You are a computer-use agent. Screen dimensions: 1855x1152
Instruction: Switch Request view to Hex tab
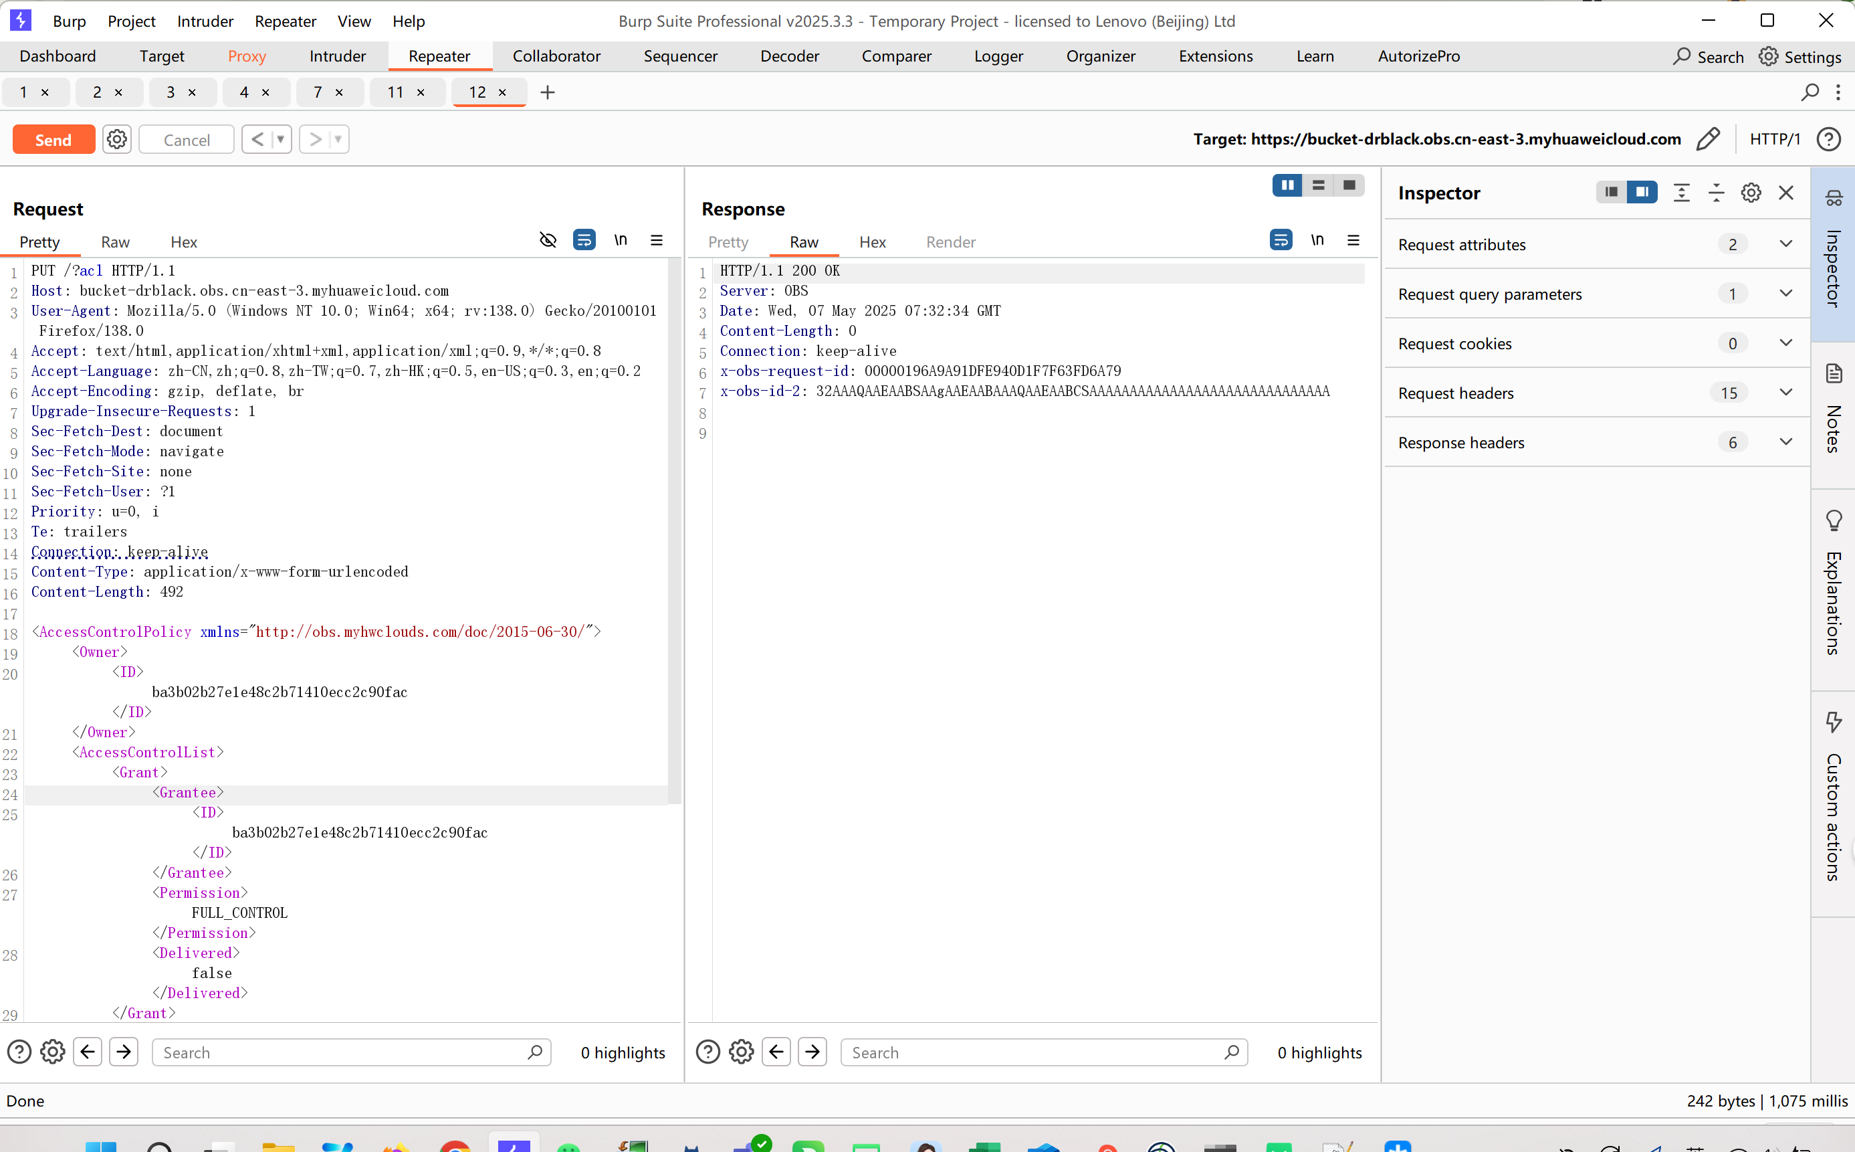tap(183, 242)
